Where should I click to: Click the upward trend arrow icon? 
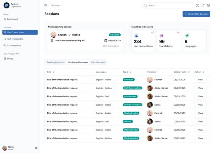[153, 32]
